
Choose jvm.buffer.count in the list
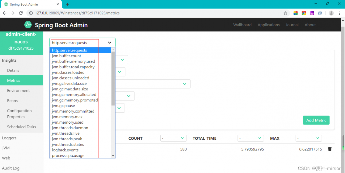click(x=81, y=56)
